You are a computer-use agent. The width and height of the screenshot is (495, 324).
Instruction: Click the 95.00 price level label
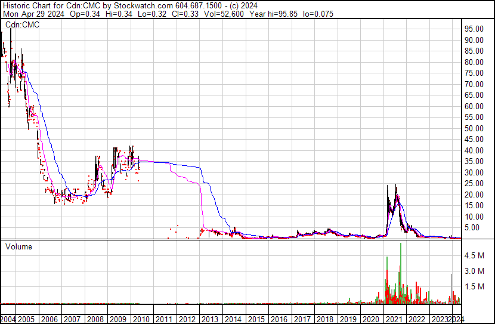click(474, 29)
